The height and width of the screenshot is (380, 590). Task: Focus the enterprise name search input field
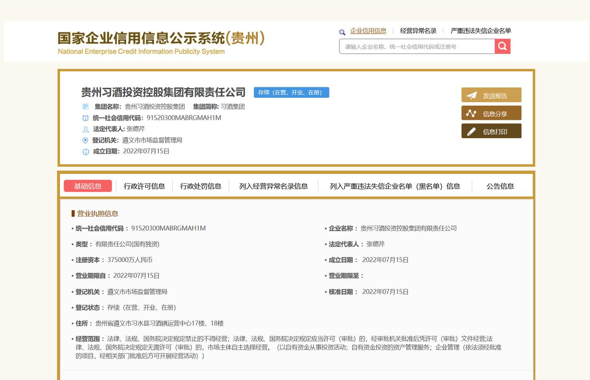click(x=417, y=47)
